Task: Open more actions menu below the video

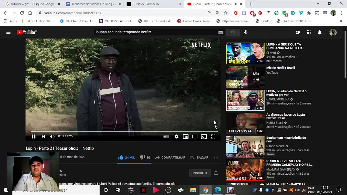Action: coord(216,158)
